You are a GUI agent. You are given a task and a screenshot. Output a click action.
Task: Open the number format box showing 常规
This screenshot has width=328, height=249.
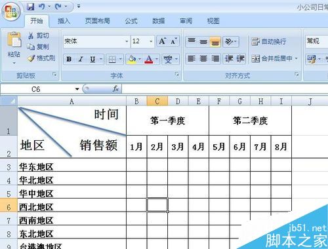pos(317,41)
